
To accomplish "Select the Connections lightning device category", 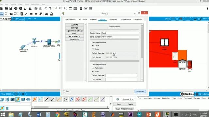I will point(18,99).
